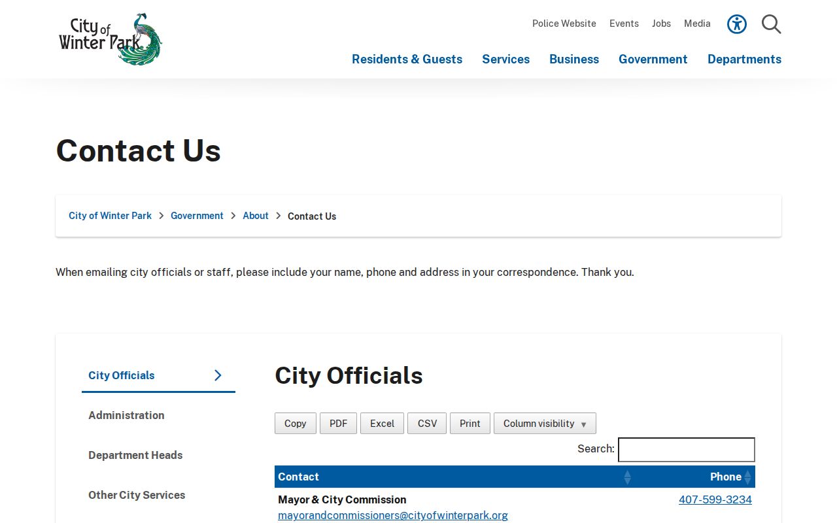Open the site search magnifier icon
837x523 pixels.
(x=772, y=24)
